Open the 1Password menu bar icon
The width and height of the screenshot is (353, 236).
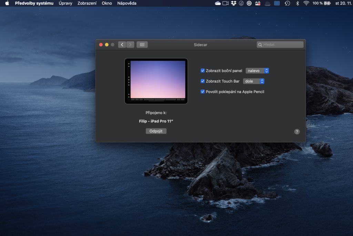click(249, 3)
